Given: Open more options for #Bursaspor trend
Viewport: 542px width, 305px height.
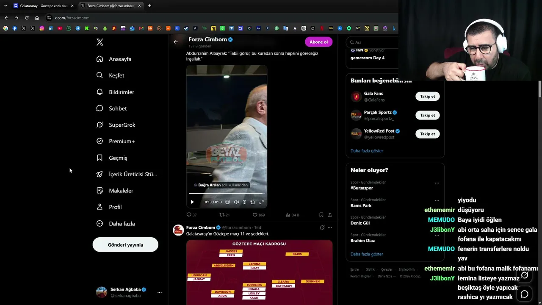Looking at the screenshot, I should (x=437, y=183).
